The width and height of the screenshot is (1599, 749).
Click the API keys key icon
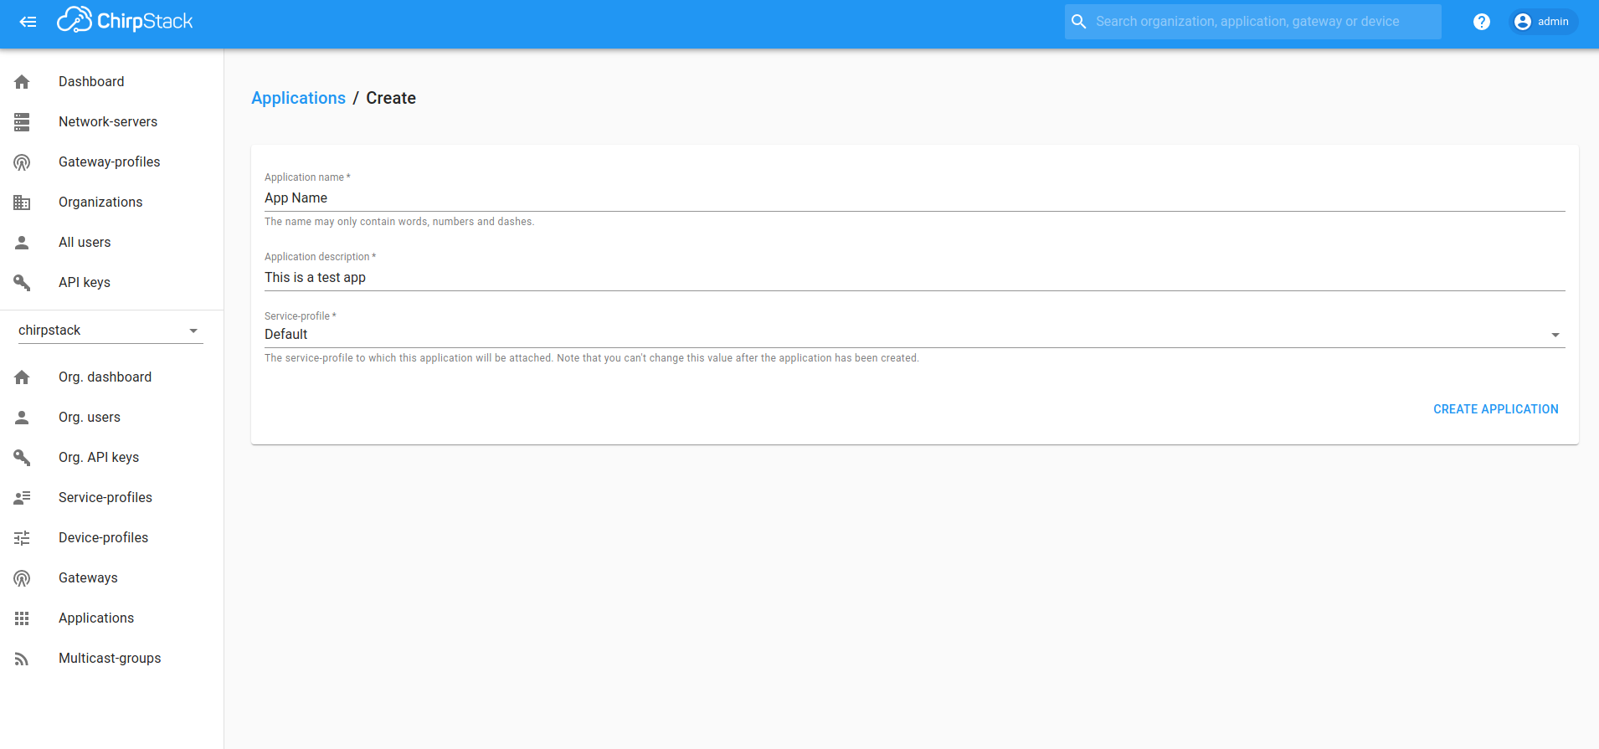22,283
